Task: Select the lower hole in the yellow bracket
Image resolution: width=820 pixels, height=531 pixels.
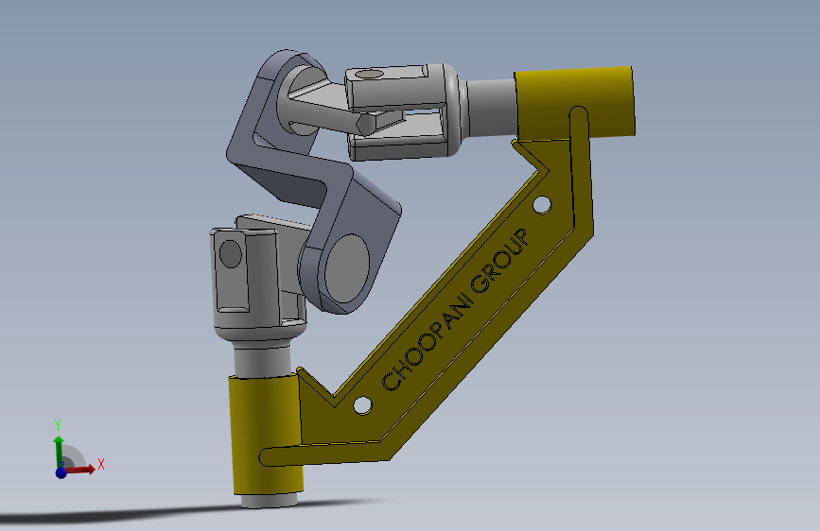Action: tap(362, 405)
